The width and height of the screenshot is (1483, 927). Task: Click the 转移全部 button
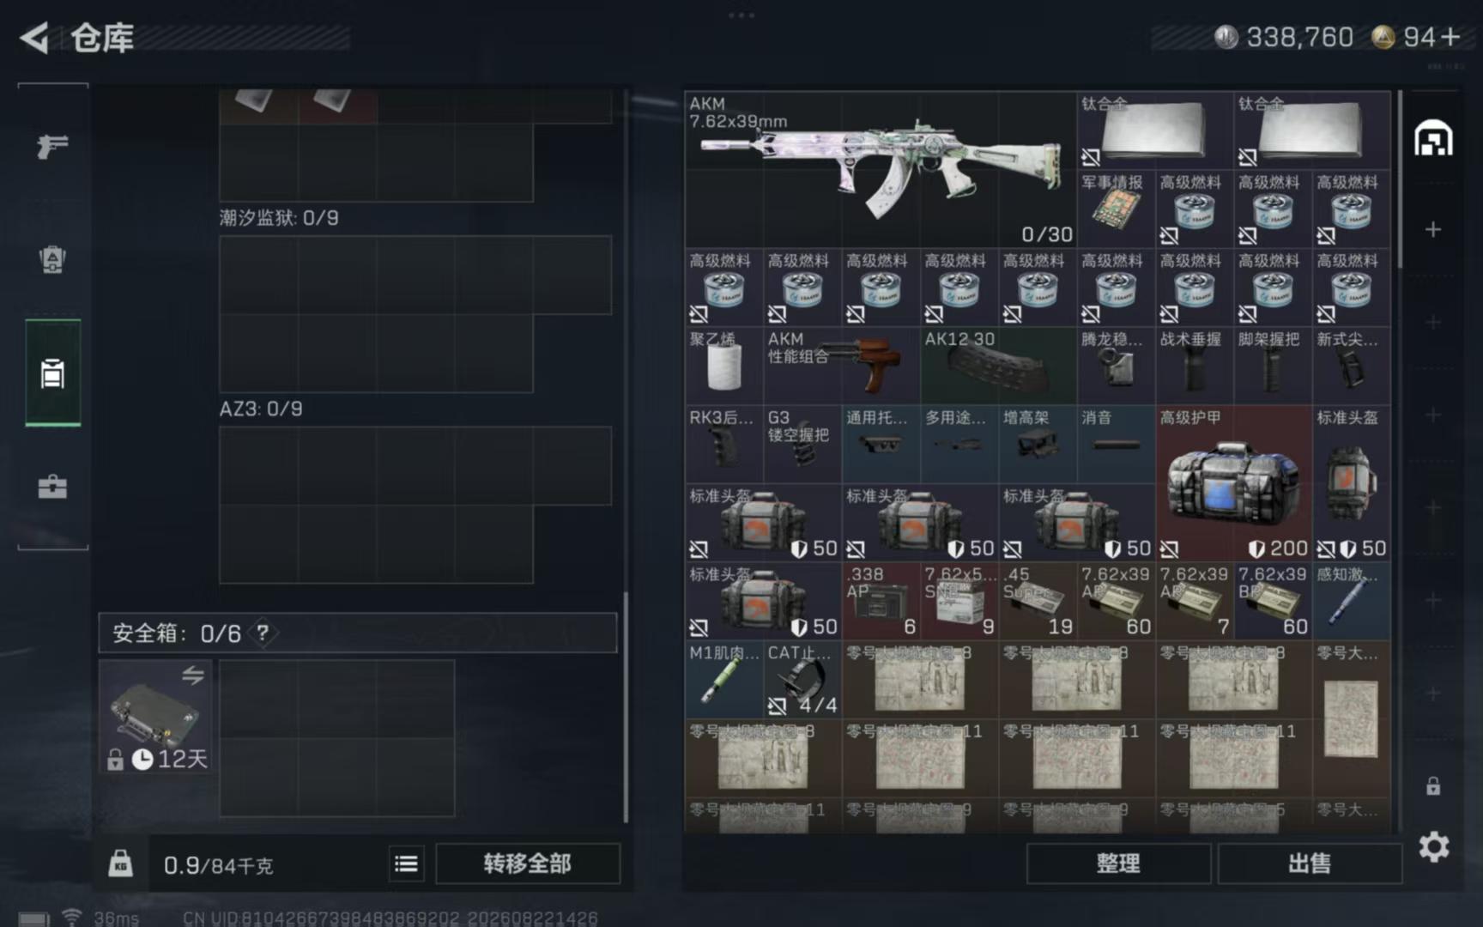click(x=527, y=863)
